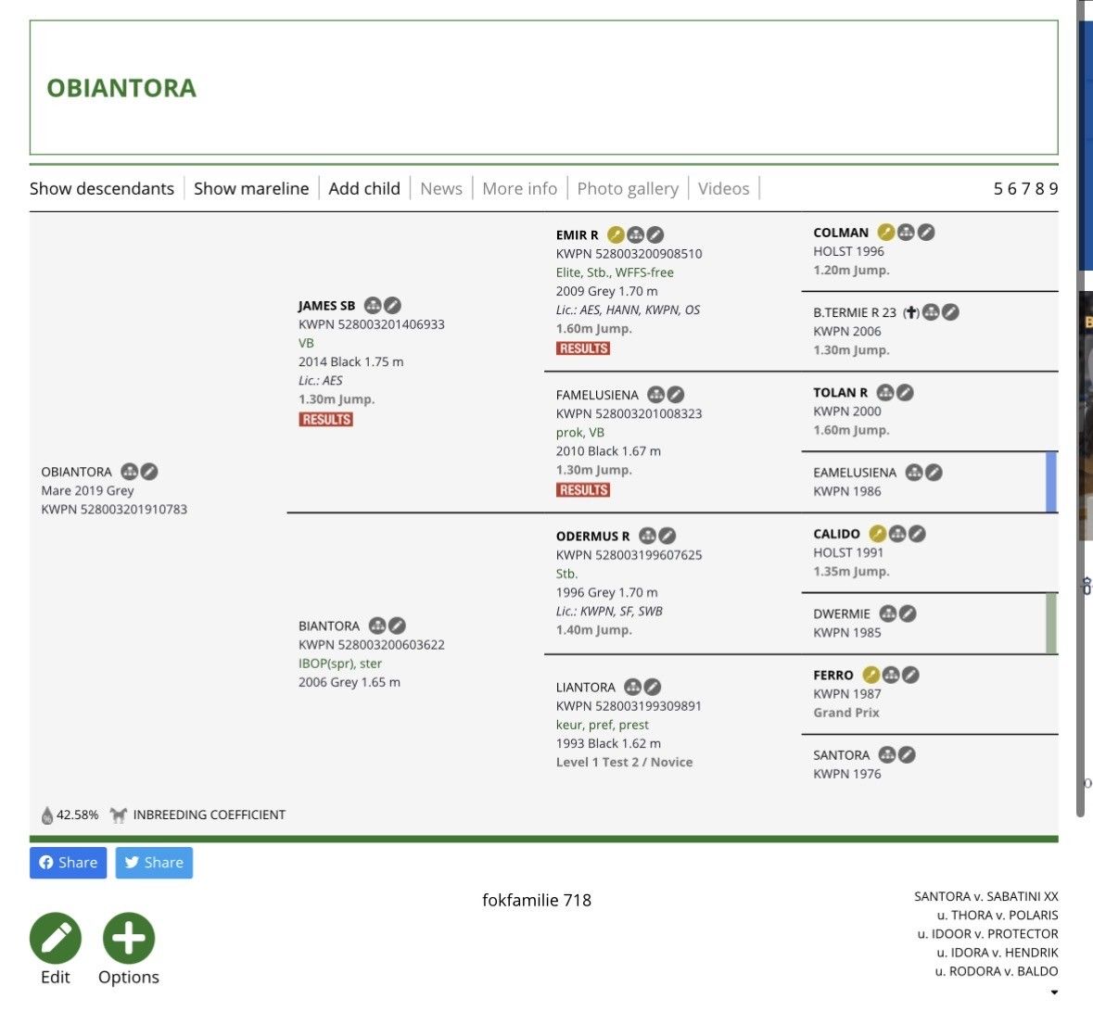
Task: Open the News menu item
Action: [x=441, y=188]
